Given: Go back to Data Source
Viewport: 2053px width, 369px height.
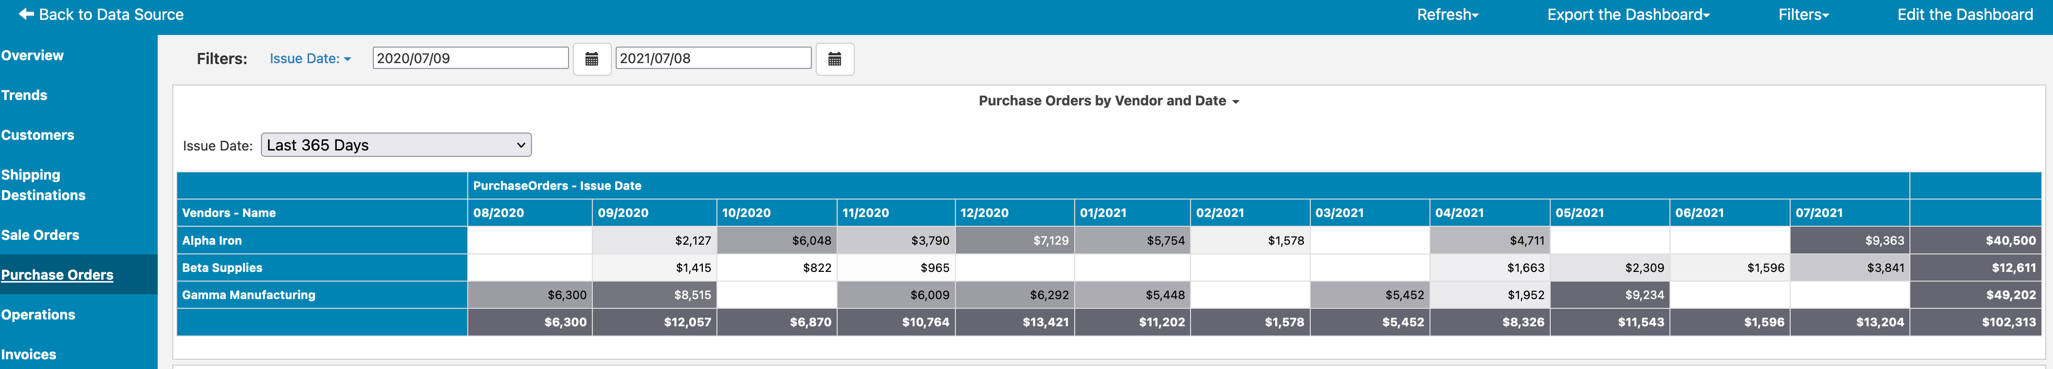Looking at the screenshot, I should click(101, 14).
